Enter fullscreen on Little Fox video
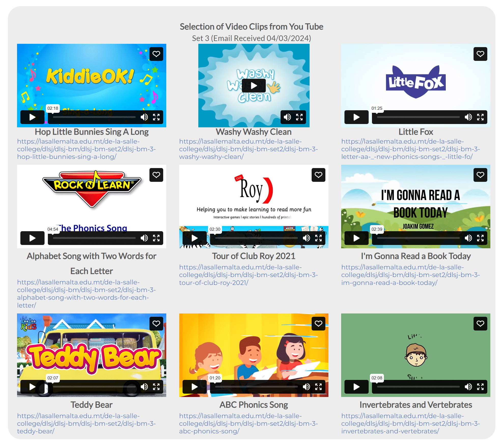The image size is (499, 440). [x=480, y=117]
